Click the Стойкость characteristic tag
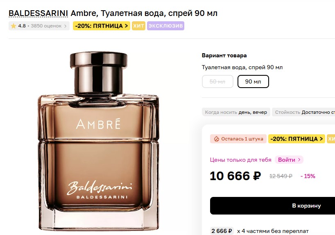335x235 pixels. click(303, 112)
